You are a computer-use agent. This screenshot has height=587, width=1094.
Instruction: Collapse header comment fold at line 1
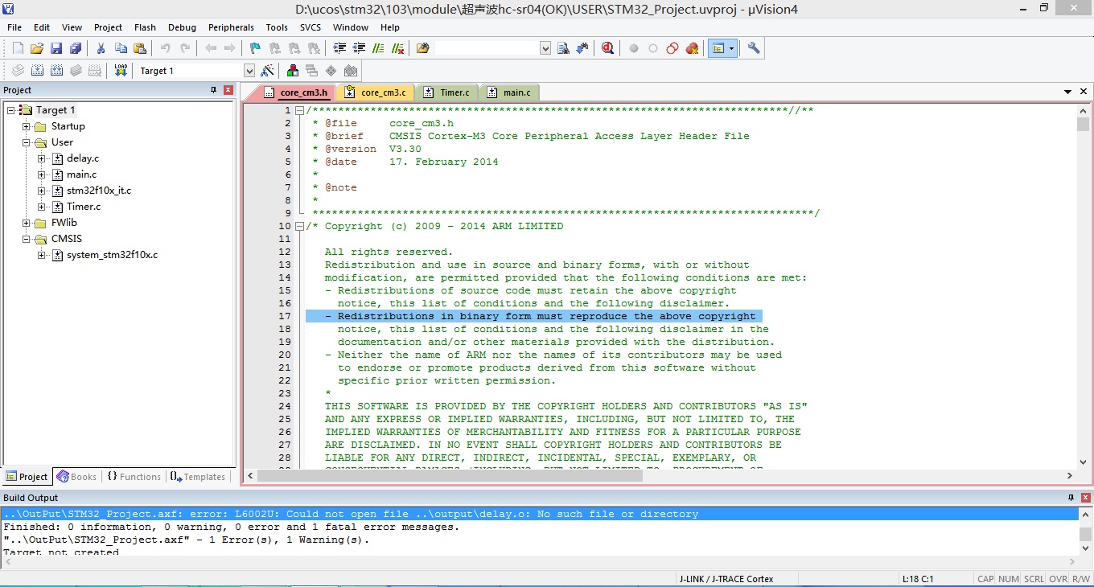299,111
